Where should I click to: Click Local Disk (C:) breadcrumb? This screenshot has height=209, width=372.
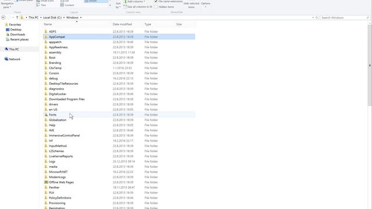pyautogui.click(x=52, y=17)
